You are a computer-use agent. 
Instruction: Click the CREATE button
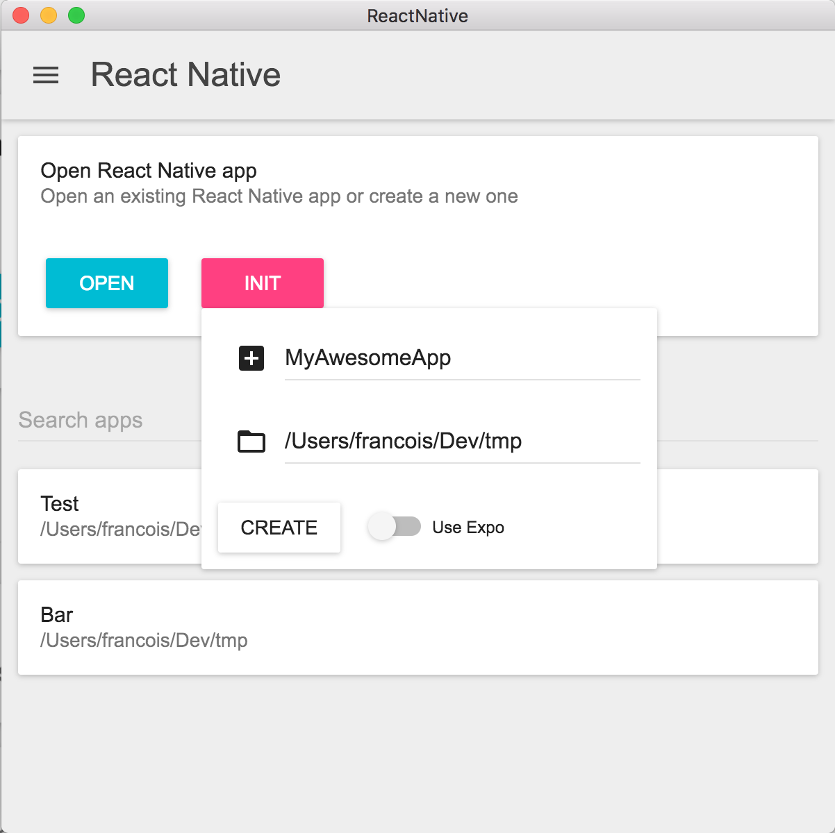pyautogui.click(x=279, y=528)
